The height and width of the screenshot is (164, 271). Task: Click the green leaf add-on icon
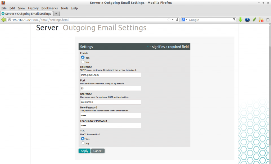[254, 19]
